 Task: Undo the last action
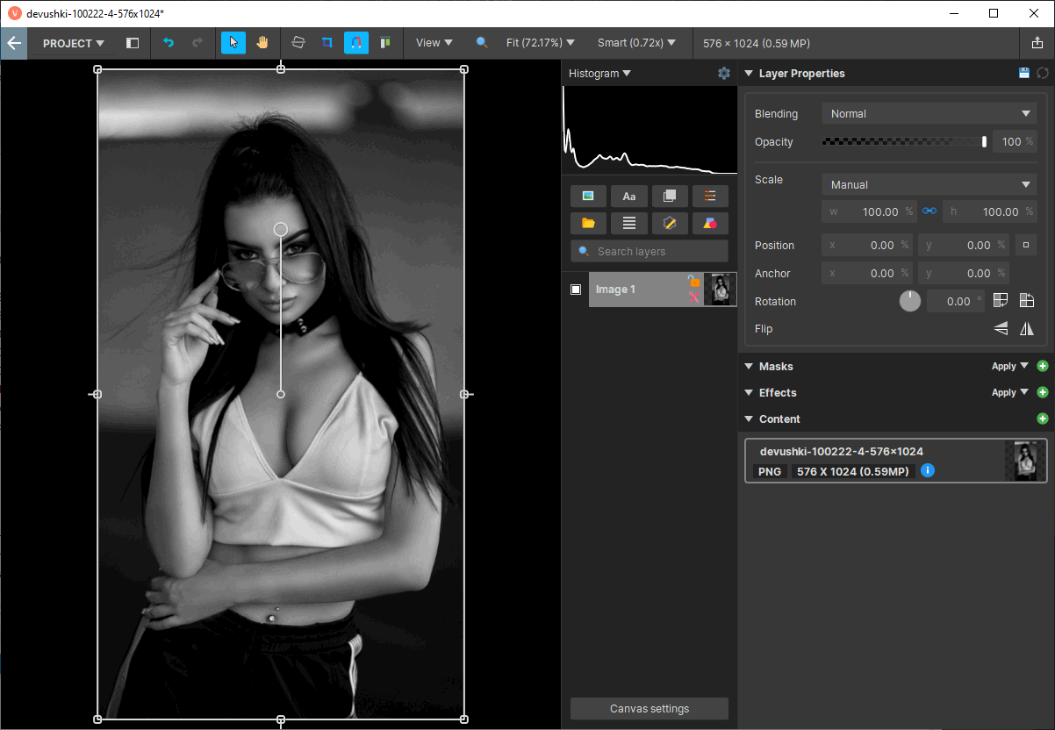point(169,42)
